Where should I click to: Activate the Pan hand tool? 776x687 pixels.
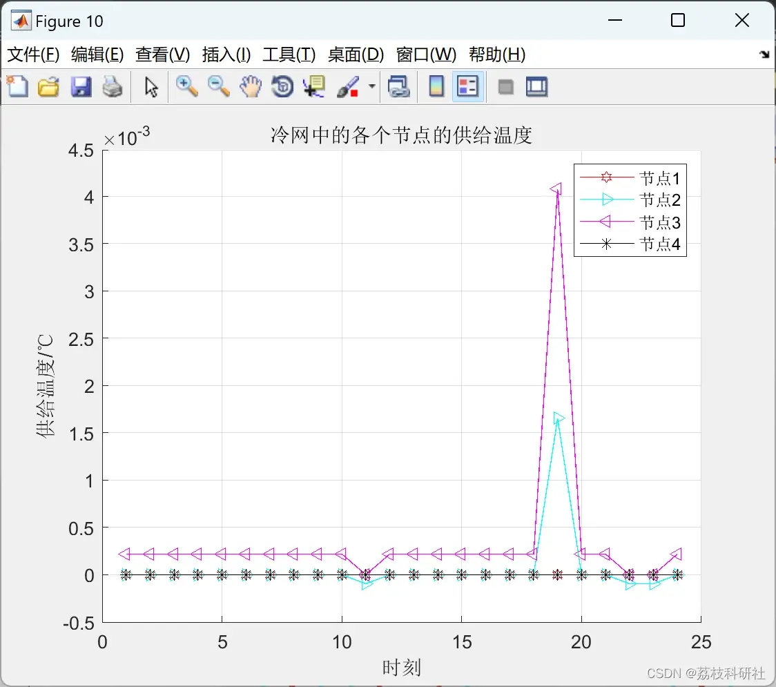point(251,87)
